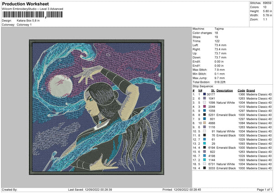
Task: Click the Width value '5.78 in'
Action: 267,15
